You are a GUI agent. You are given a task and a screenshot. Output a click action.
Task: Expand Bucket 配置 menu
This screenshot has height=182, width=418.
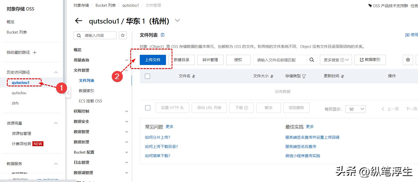point(126,152)
